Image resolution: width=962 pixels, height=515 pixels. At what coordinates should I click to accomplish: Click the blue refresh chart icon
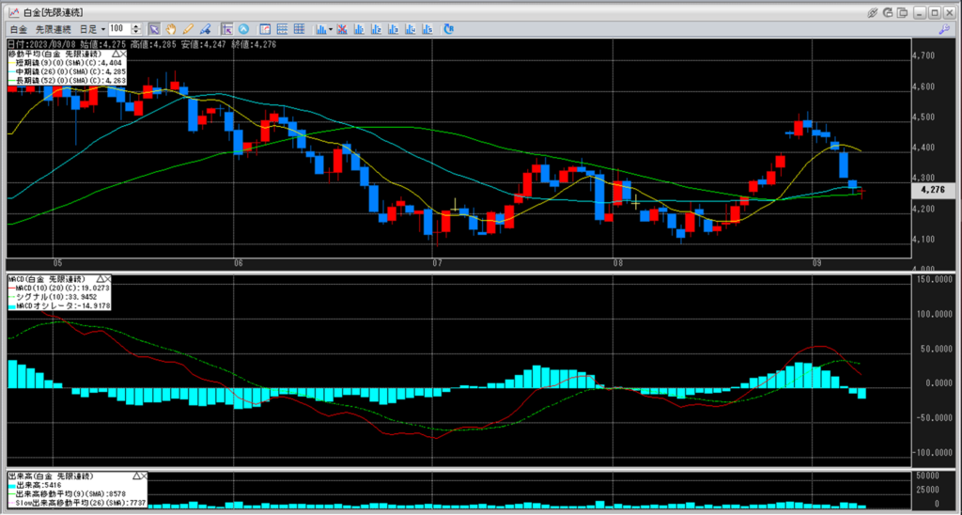(x=448, y=29)
